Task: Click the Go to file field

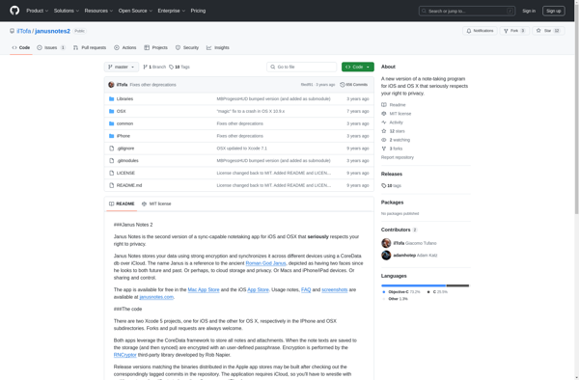Action: 301,67
